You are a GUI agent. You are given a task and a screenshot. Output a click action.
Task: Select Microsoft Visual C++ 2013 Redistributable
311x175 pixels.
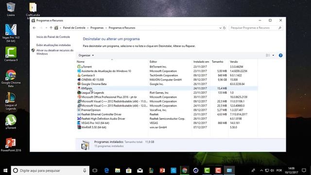point(167,106)
